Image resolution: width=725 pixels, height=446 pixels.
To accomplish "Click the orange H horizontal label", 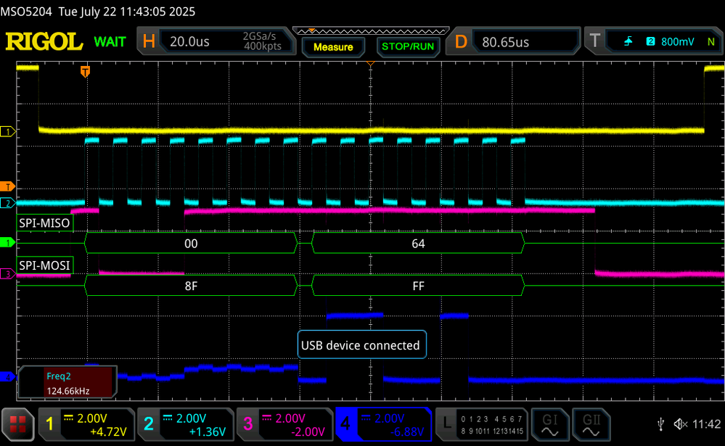I will [x=149, y=41].
